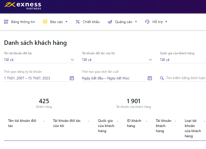Open Tên tài khoản đối tác dropdown
206x149 pixels.
[39, 60]
